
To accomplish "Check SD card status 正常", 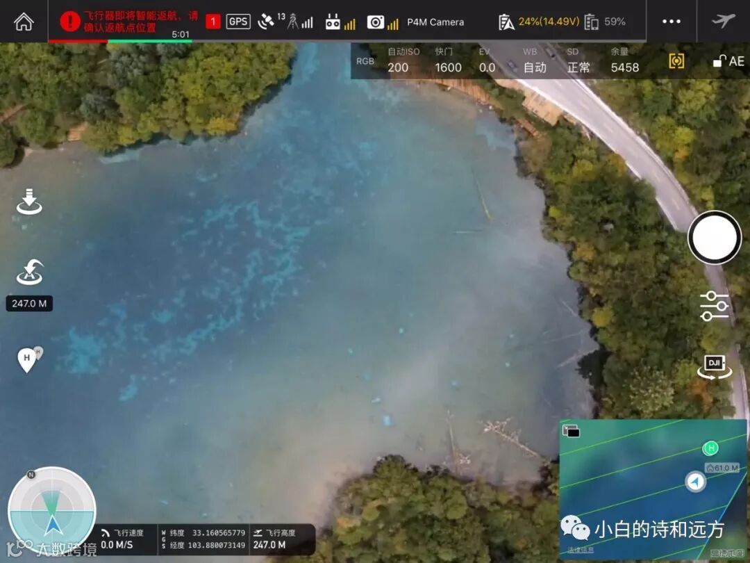I will point(578,60).
